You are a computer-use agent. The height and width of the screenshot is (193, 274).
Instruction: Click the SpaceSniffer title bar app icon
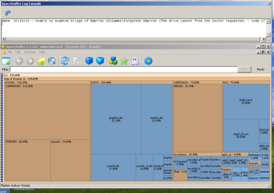[3, 47]
